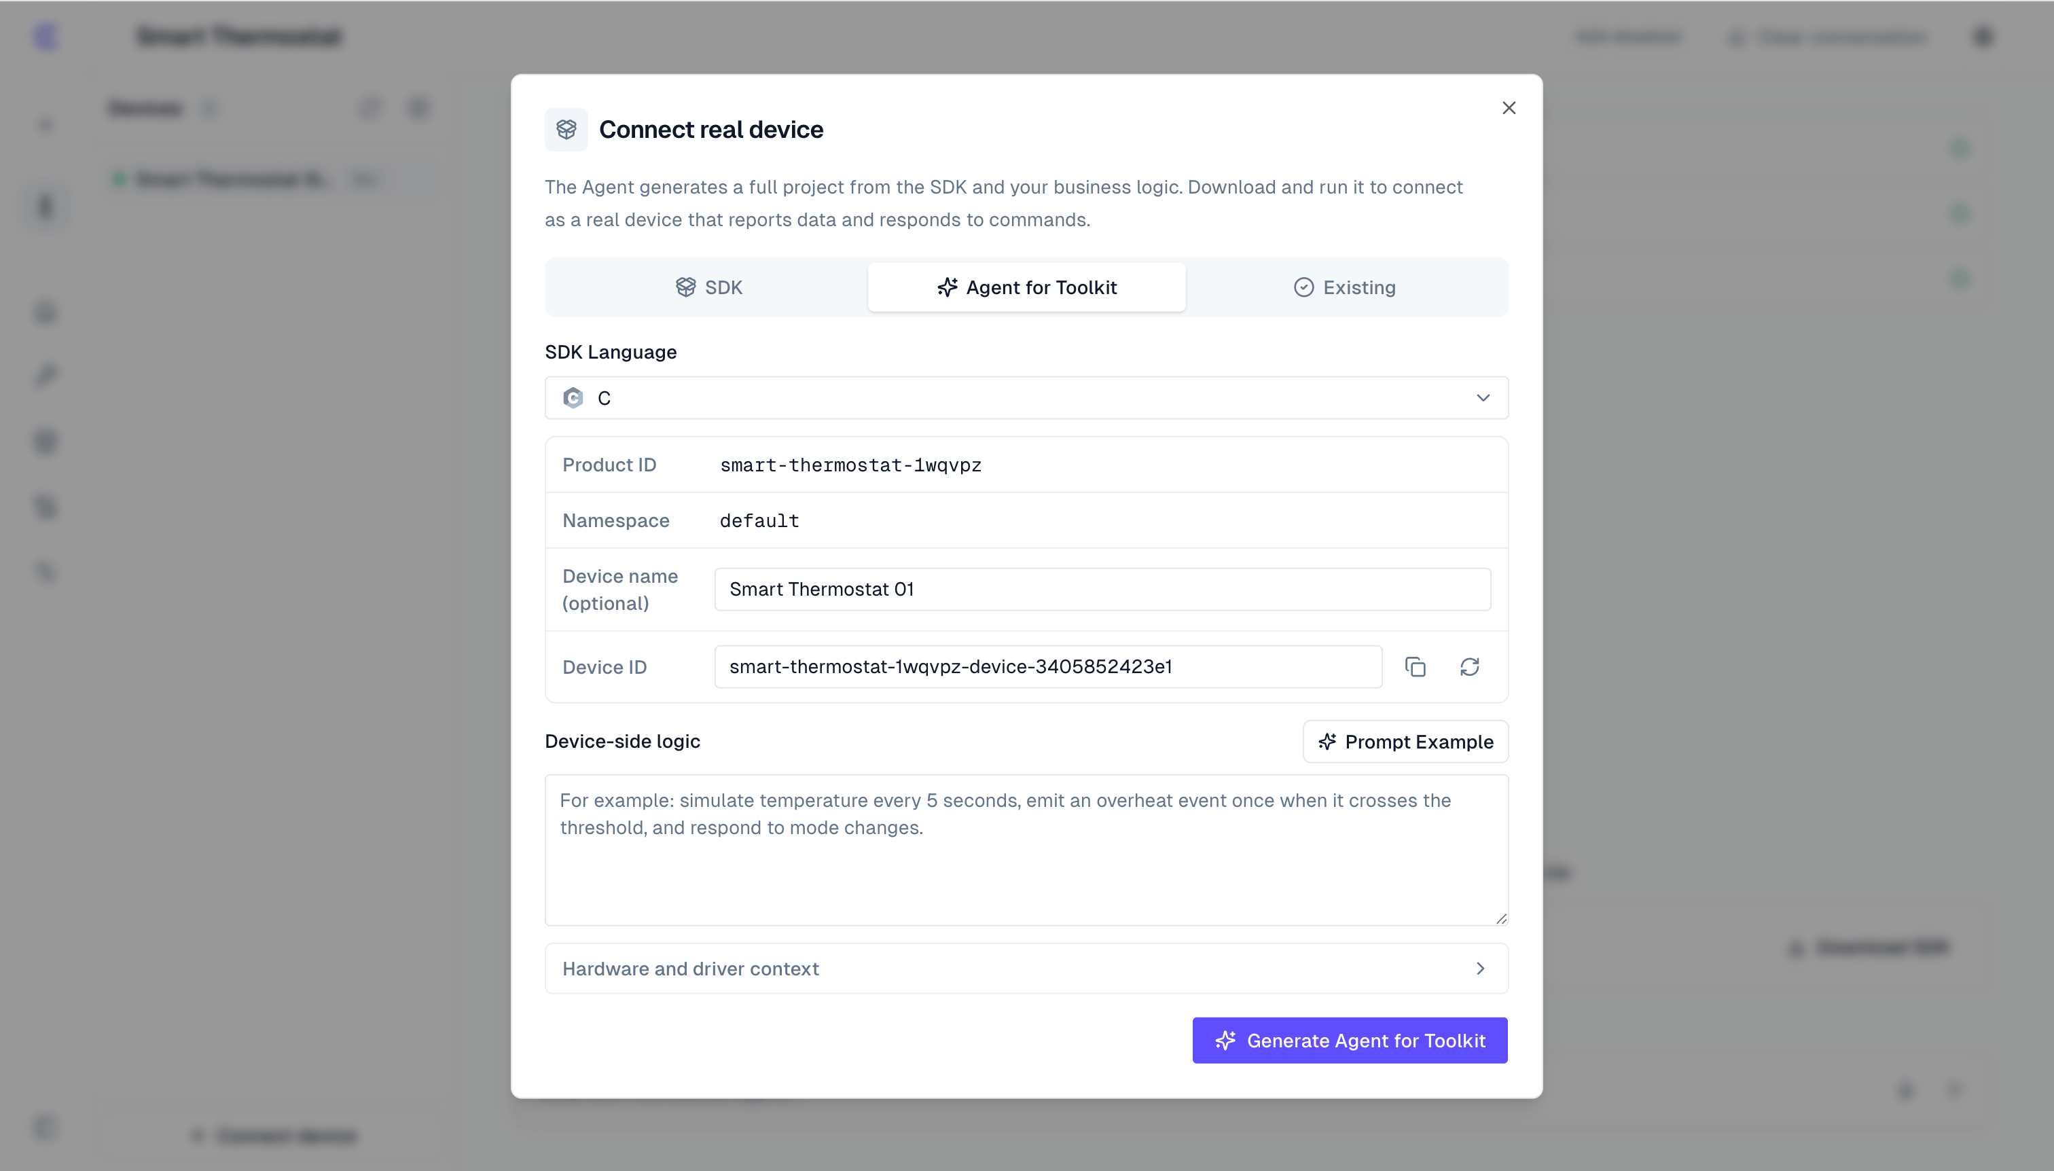Click the checkmark icon on Existing tab
The height and width of the screenshot is (1171, 2054).
1303,287
